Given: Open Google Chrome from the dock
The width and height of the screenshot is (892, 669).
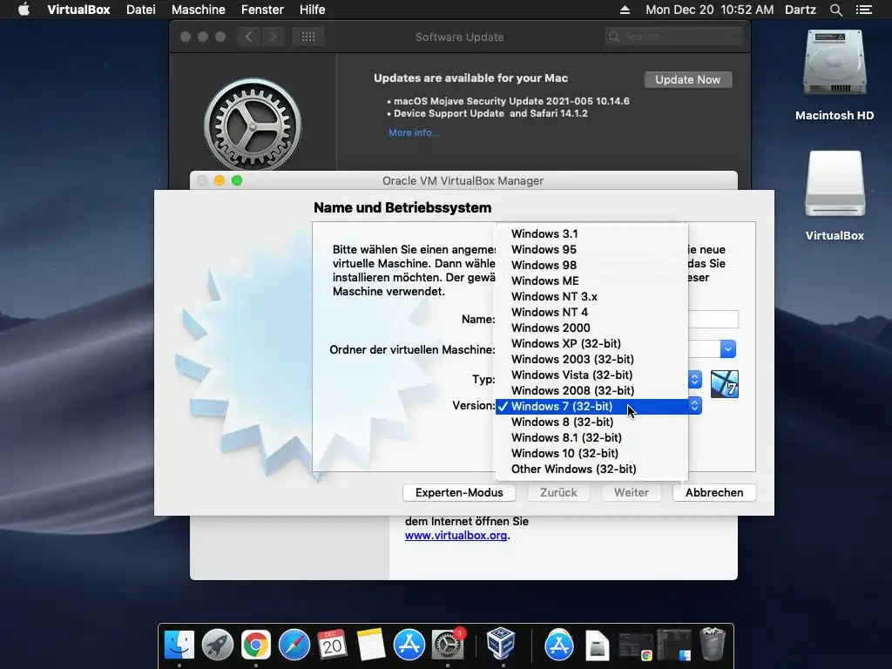Looking at the screenshot, I should point(255,645).
